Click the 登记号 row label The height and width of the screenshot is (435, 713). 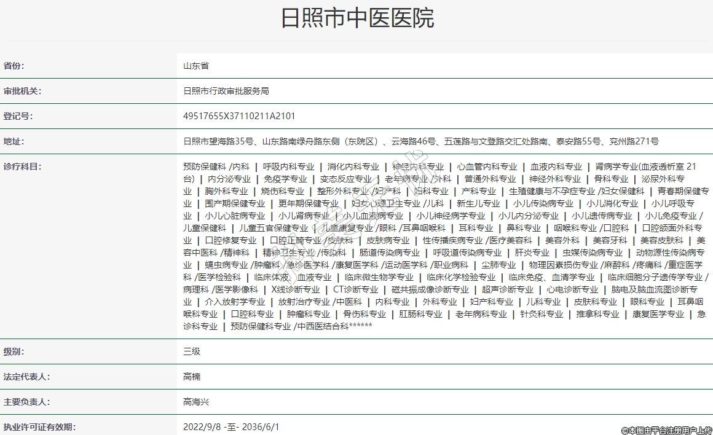coord(18,116)
